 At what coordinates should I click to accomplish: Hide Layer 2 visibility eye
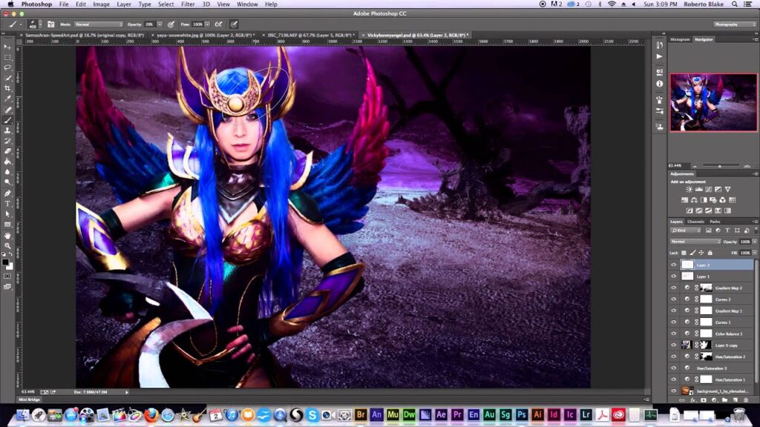tap(673, 265)
